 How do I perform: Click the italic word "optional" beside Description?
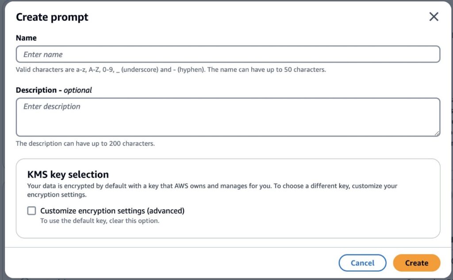coord(78,90)
